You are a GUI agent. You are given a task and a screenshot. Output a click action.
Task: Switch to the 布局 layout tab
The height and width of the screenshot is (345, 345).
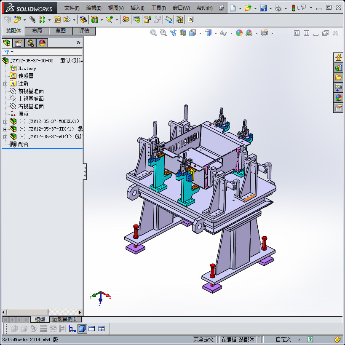[x=37, y=31]
